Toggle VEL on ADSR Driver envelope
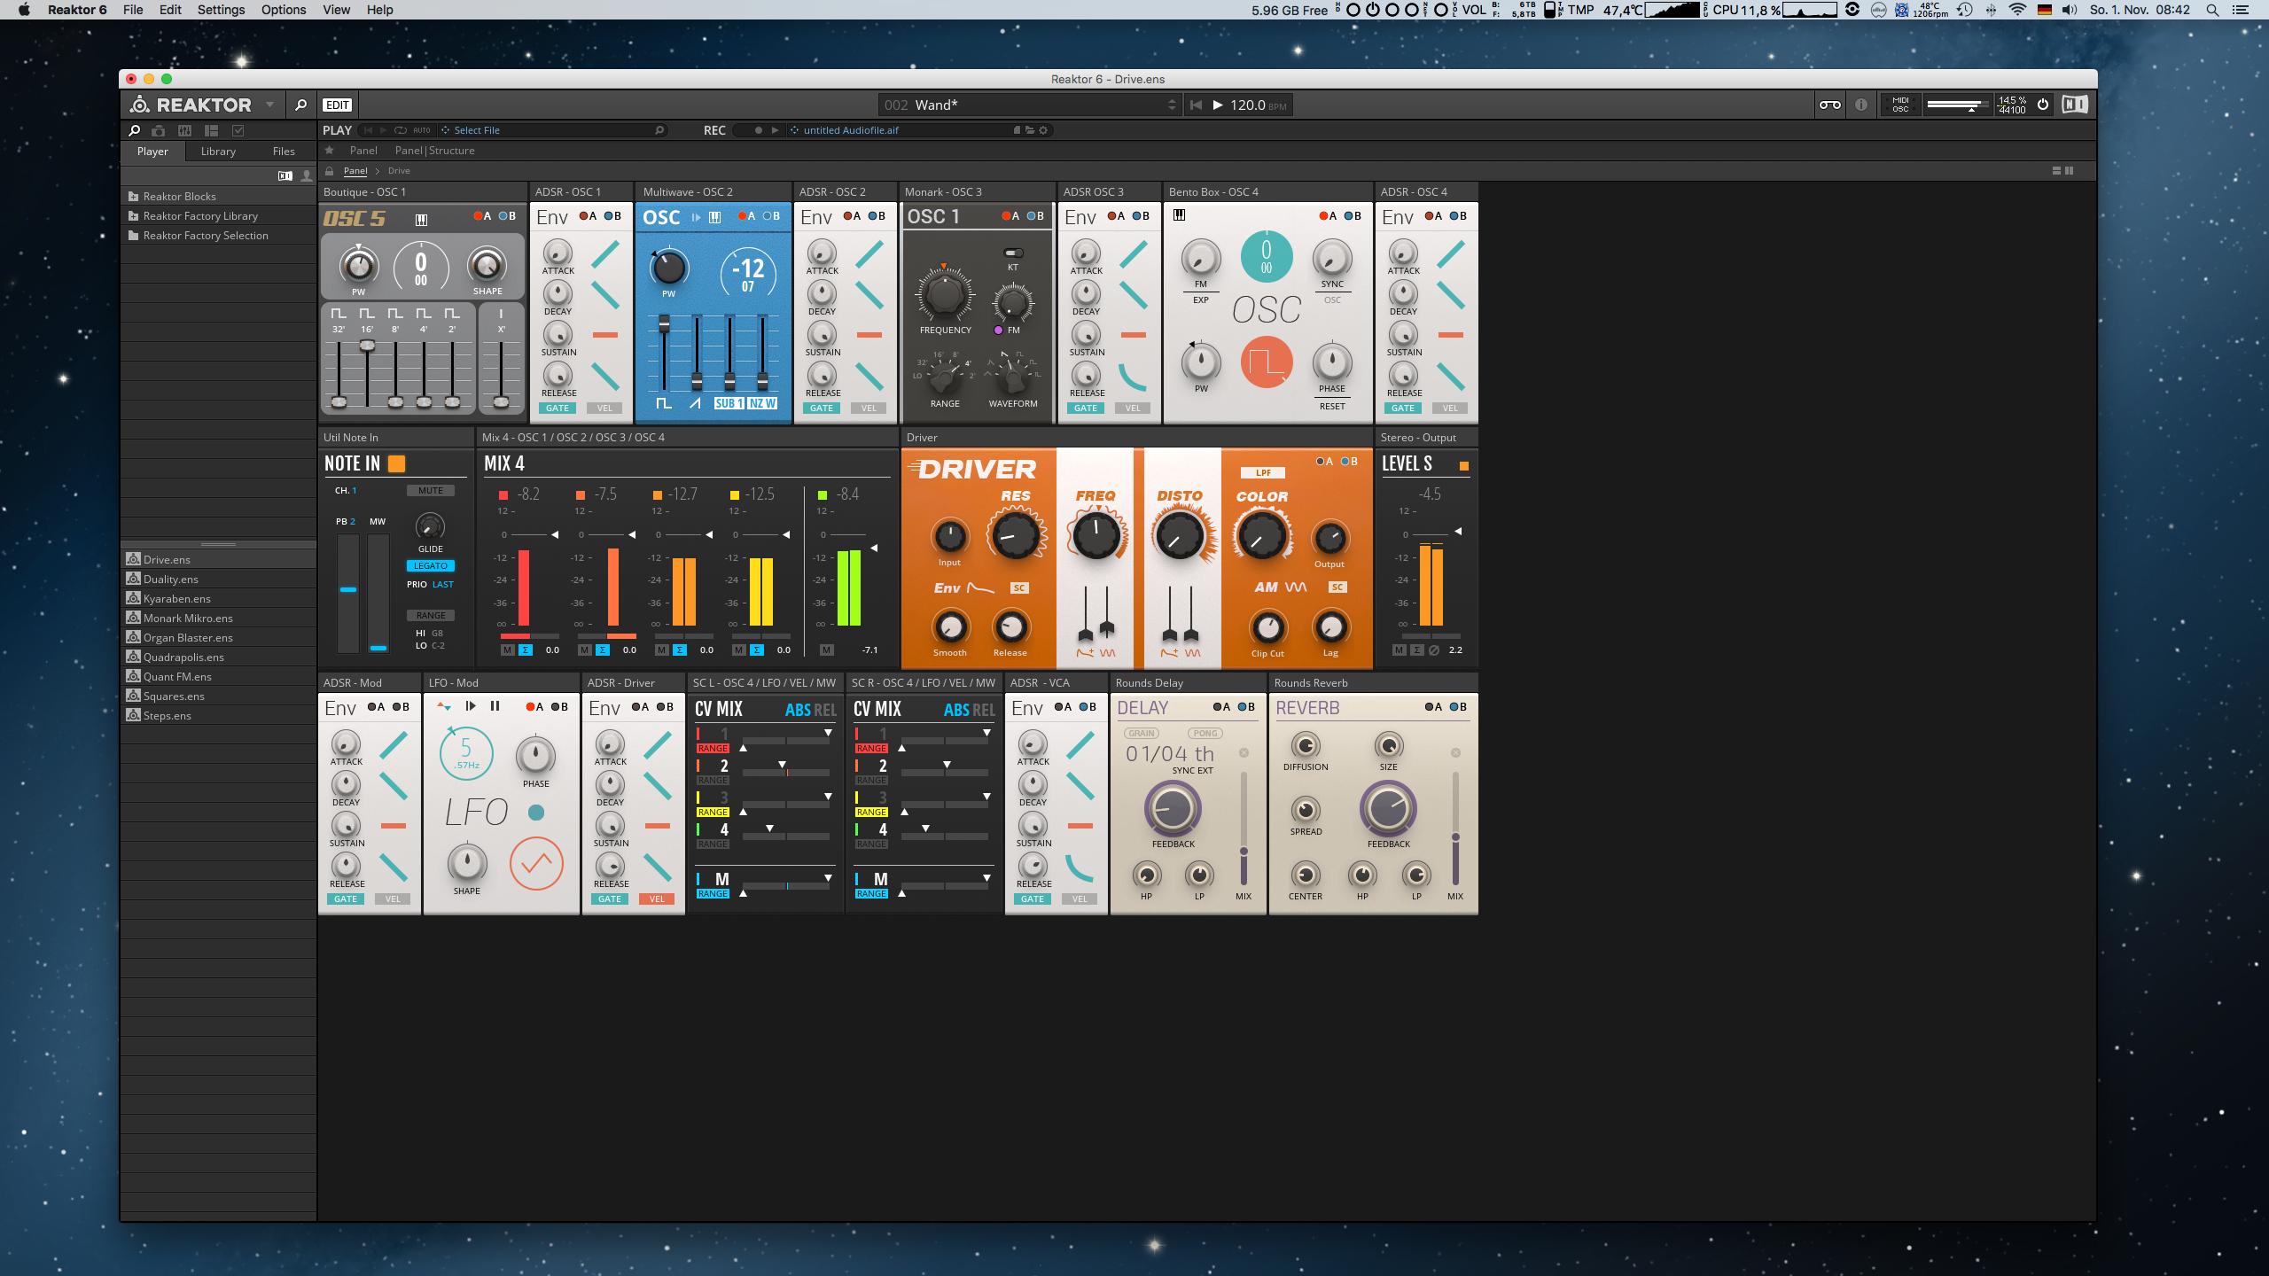2269x1276 pixels. pyautogui.click(x=657, y=899)
